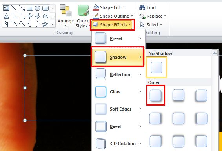
Task: Select the left brace shape
Action: tap(29, 24)
